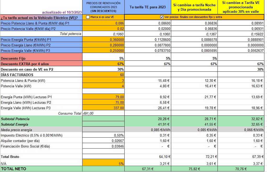Select IVA input cell 5%
267x172 pixels.
103,163
